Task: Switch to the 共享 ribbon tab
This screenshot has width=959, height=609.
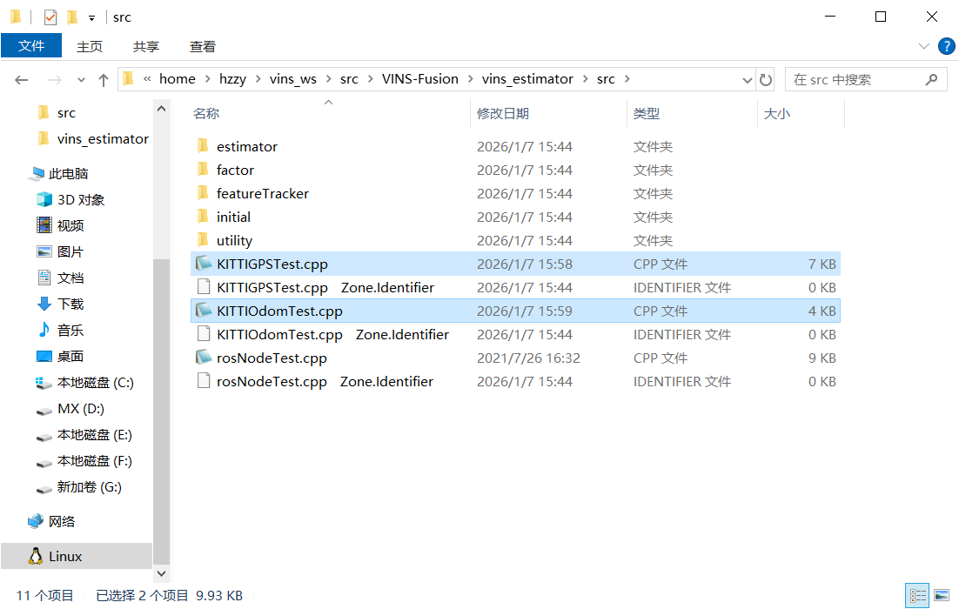Action: tap(146, 46)
